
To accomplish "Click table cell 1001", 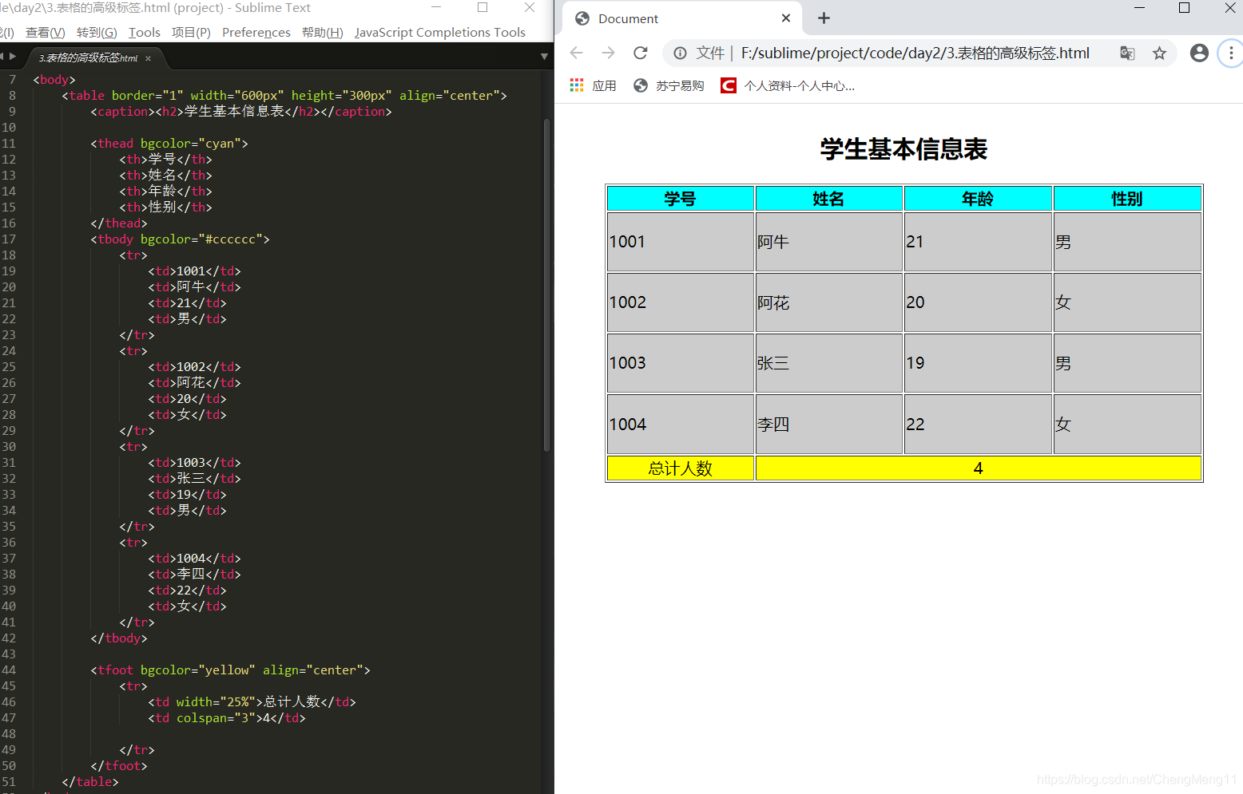I will [x=681, y=242].
